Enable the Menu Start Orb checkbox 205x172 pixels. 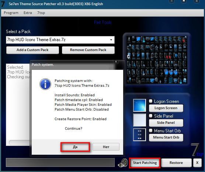click(x=150, y=130)
